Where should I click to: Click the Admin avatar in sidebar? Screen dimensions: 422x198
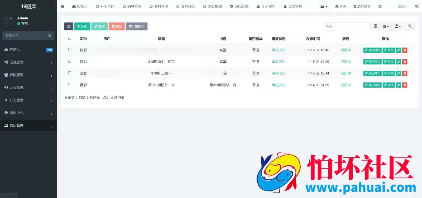pyautogui.click(x=9, y=21)
